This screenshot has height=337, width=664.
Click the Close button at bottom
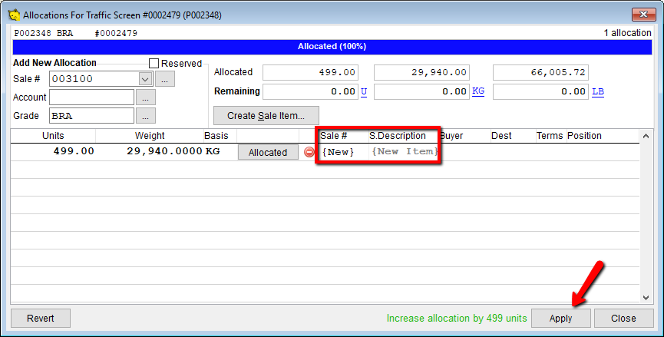click(623, 319)
